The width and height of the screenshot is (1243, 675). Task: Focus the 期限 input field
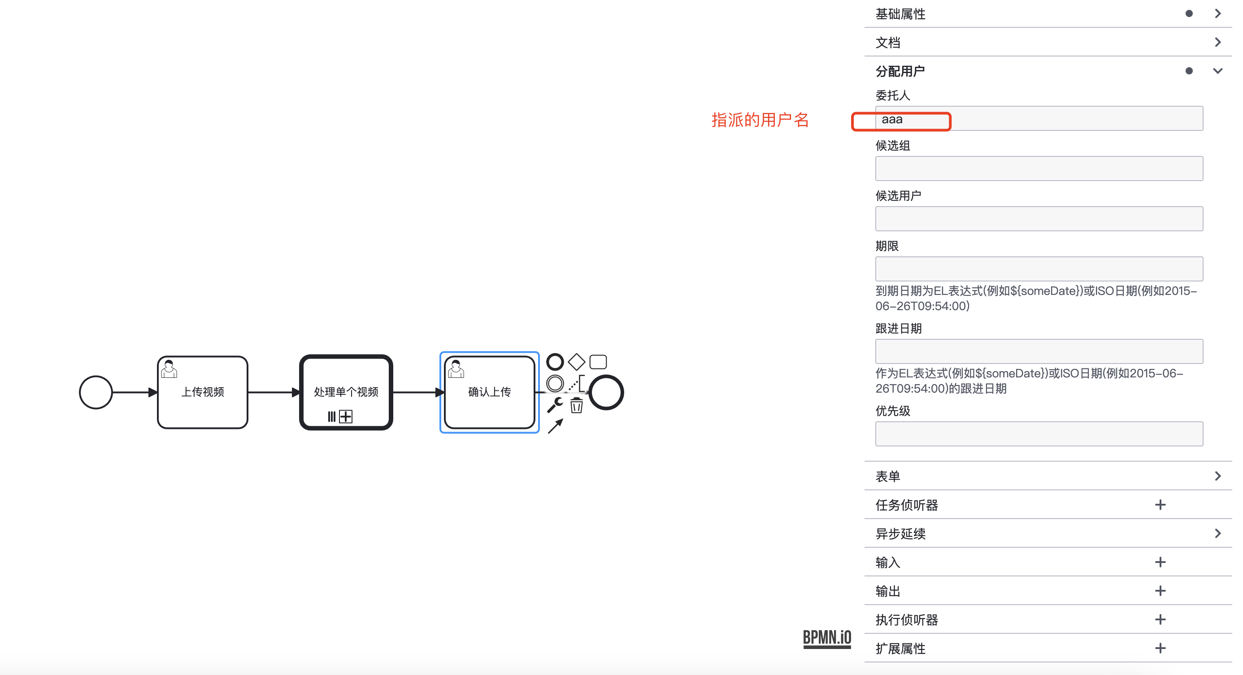[1039, 269]
